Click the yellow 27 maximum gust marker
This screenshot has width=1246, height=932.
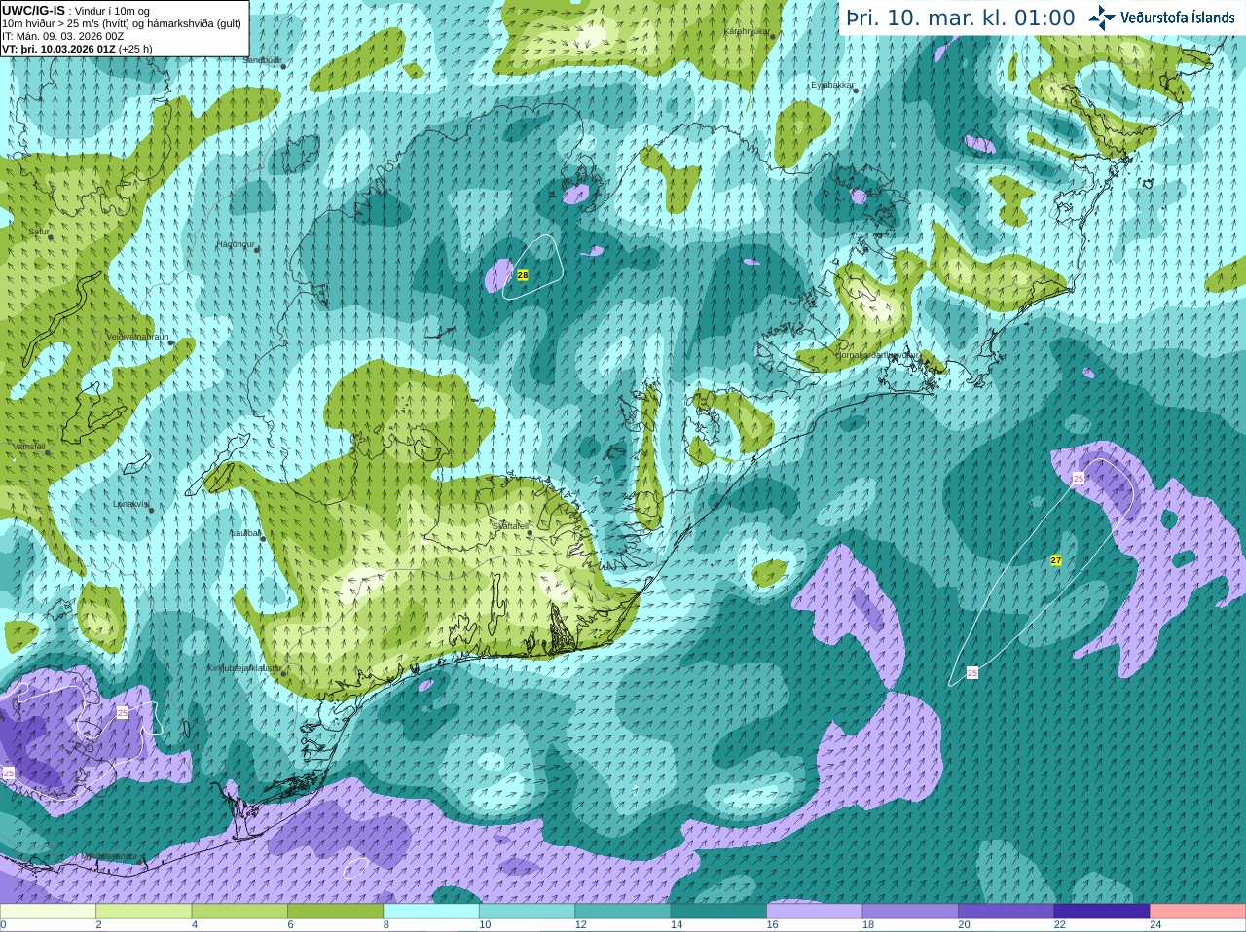[1056, 560]
